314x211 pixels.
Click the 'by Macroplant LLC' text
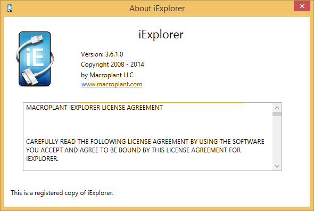[107, 75]
